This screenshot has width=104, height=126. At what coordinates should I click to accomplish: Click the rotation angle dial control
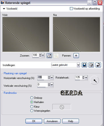pos(94,80)
